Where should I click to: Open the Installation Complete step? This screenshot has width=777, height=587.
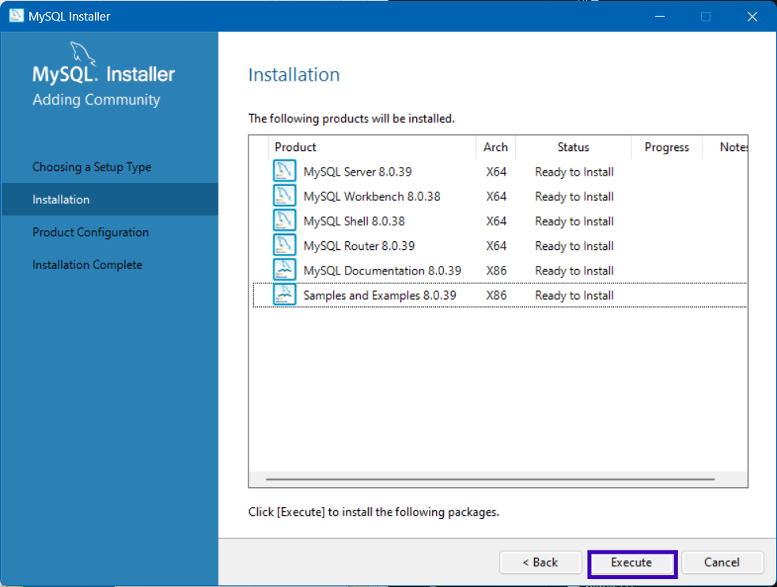pyautogui.click(x=87, y=265)
